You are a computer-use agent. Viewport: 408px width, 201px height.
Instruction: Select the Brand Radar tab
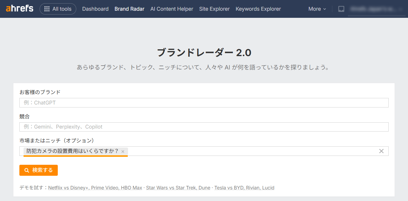coord(129,9)
